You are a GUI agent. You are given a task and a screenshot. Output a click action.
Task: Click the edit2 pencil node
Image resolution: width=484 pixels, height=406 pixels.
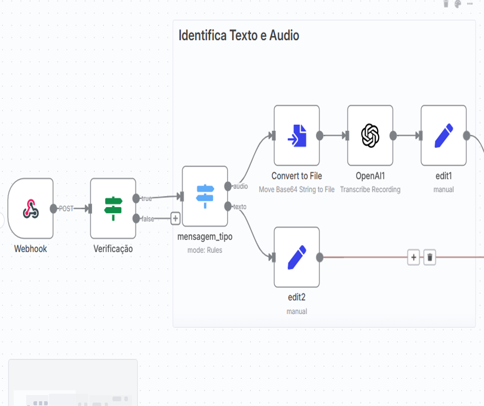tap(296, 257)
